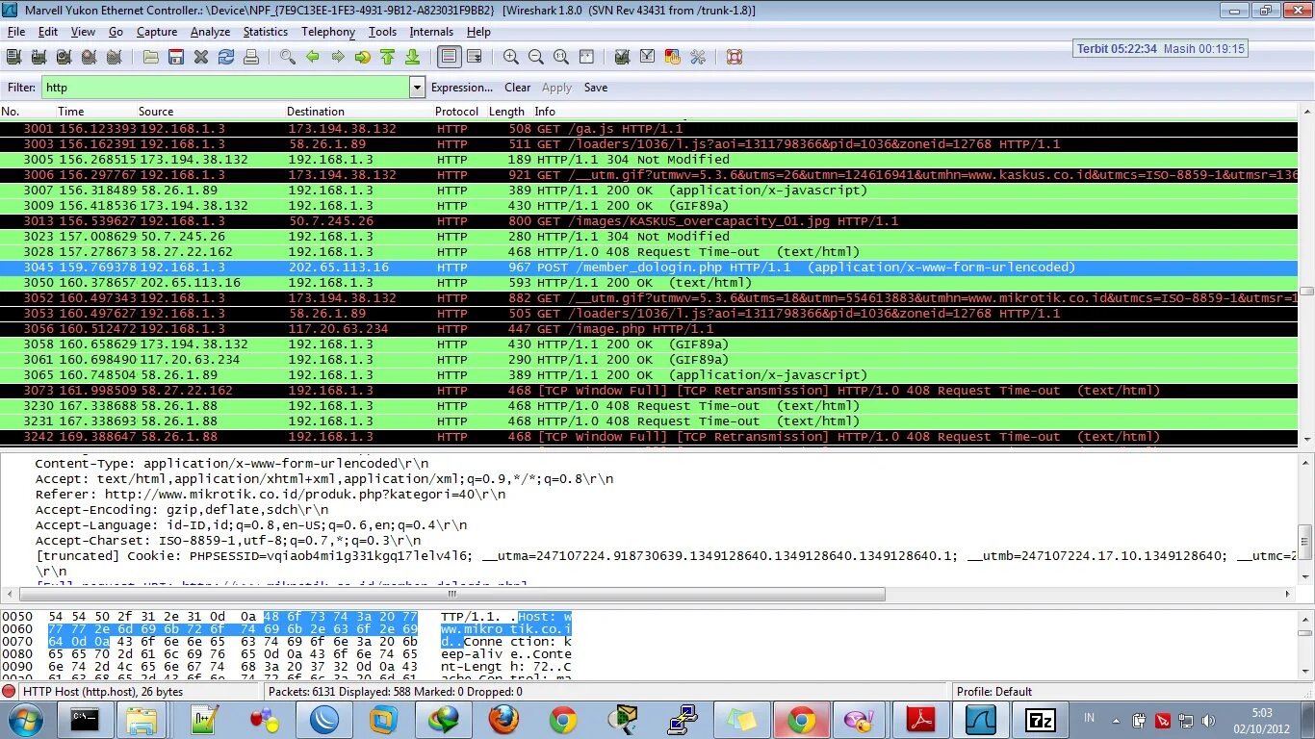Open the Statistics menu
Image resolution: width=1315 pixels, height=739 pixels.
[265, 32]
